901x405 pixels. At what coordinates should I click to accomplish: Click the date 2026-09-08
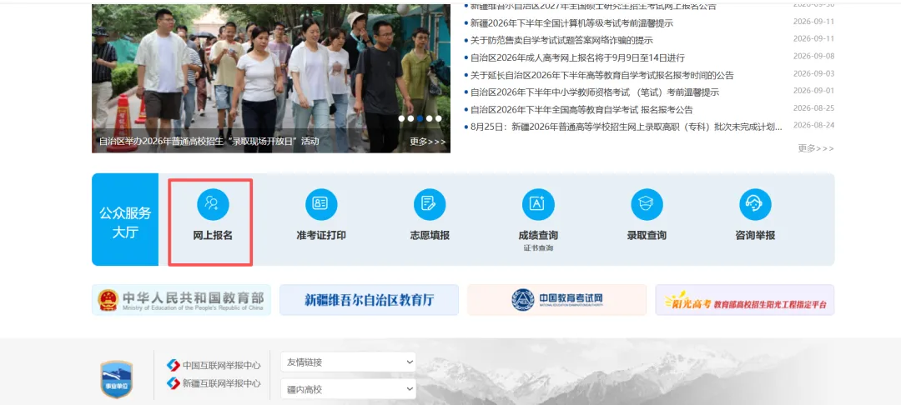813,56
